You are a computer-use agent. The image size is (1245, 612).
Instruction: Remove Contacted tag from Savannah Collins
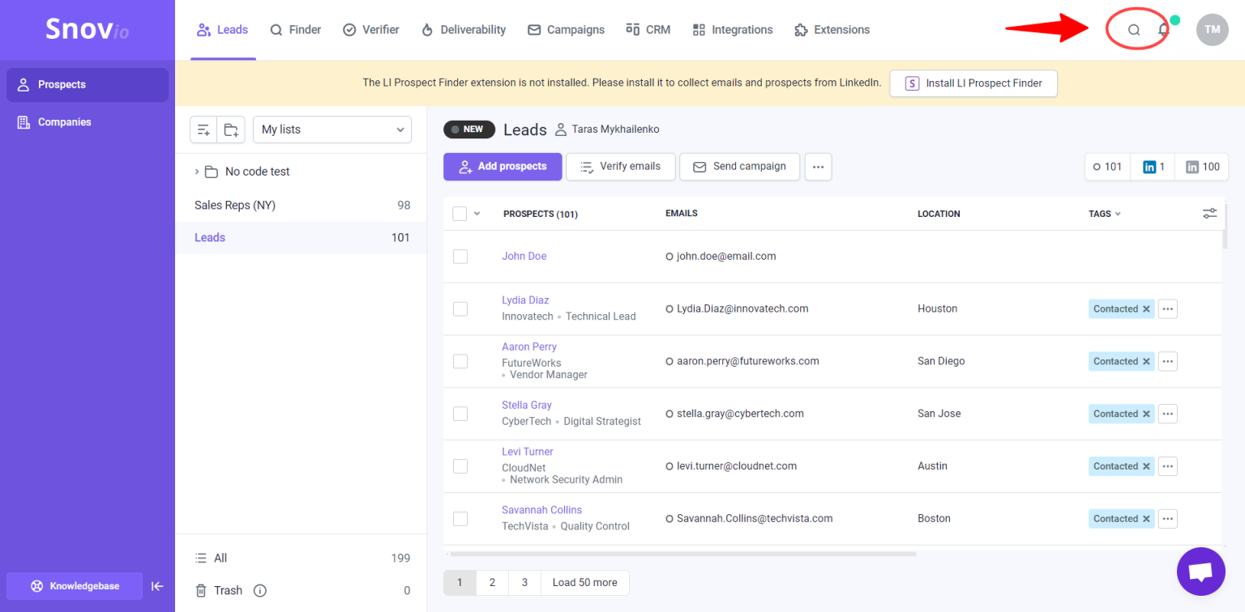point(1146,519)
